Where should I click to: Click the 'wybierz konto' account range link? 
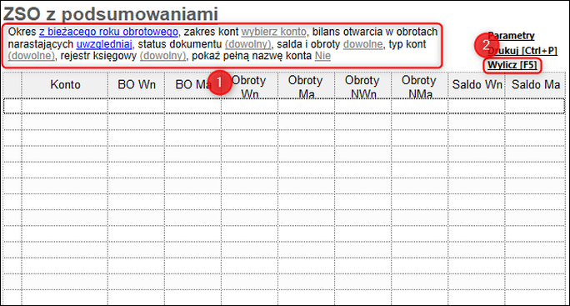coord(273,32)
